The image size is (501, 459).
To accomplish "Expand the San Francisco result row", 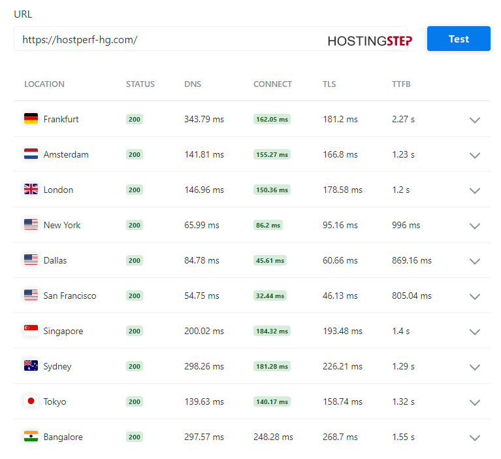I will [475, 296].
